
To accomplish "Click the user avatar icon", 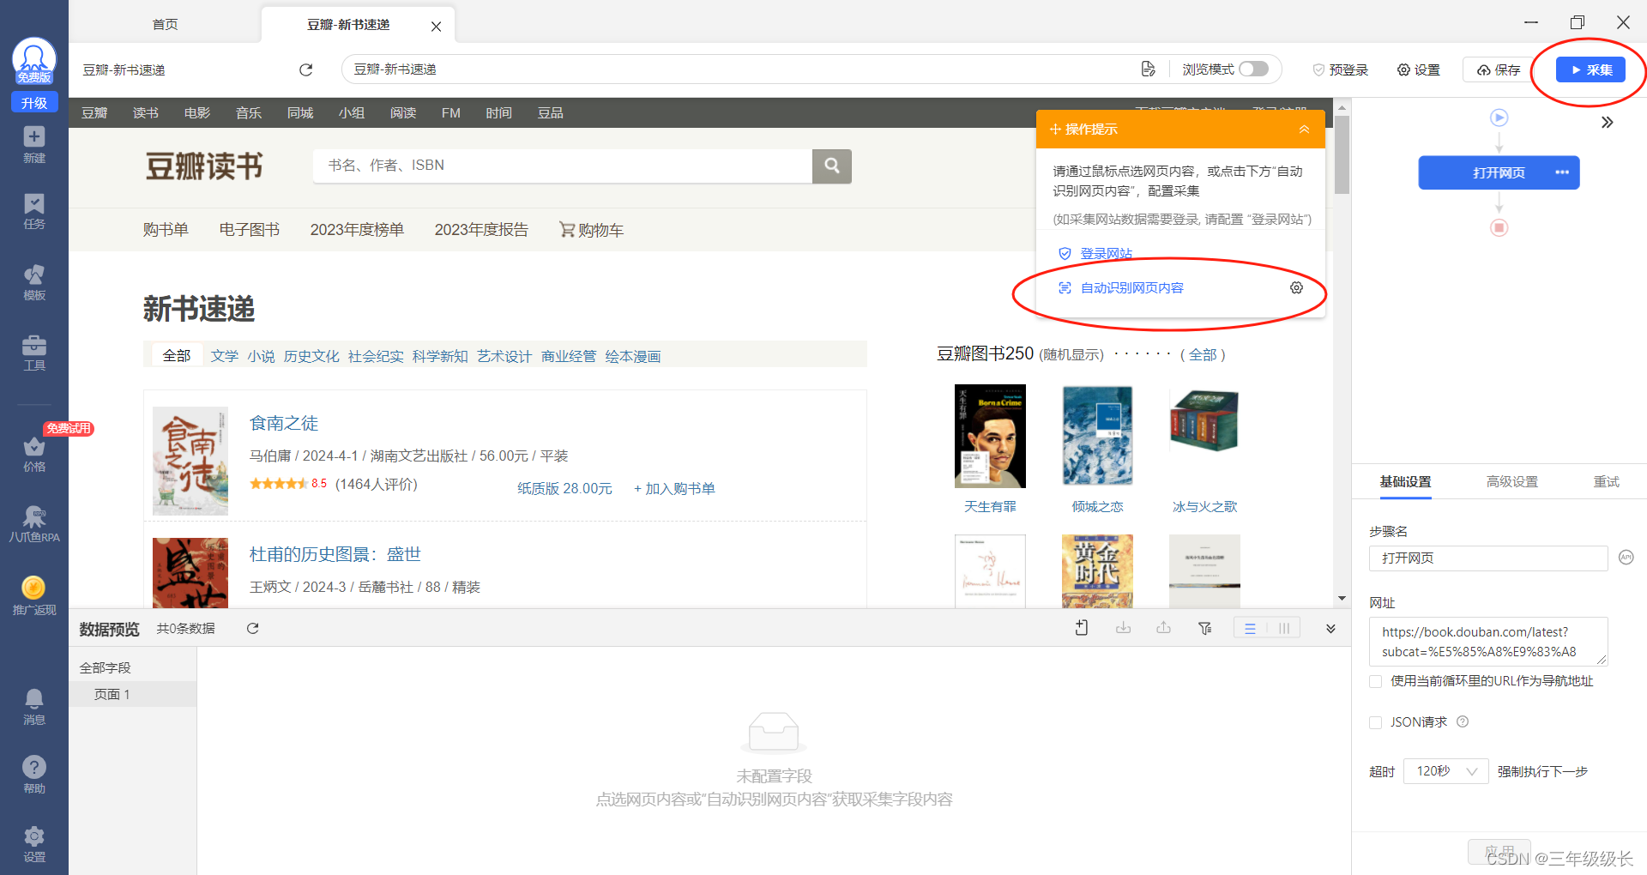I will [34, 60].
